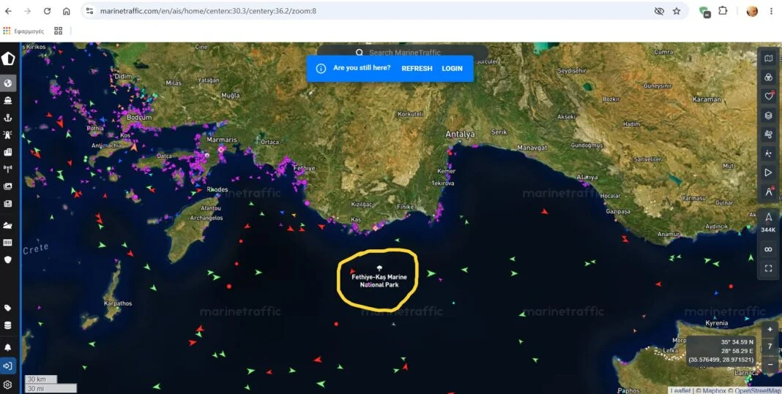The height and width of the screenshot is (394, 782).
Task: Open the News icon in sidebar
Action: (x=8, y=204)
